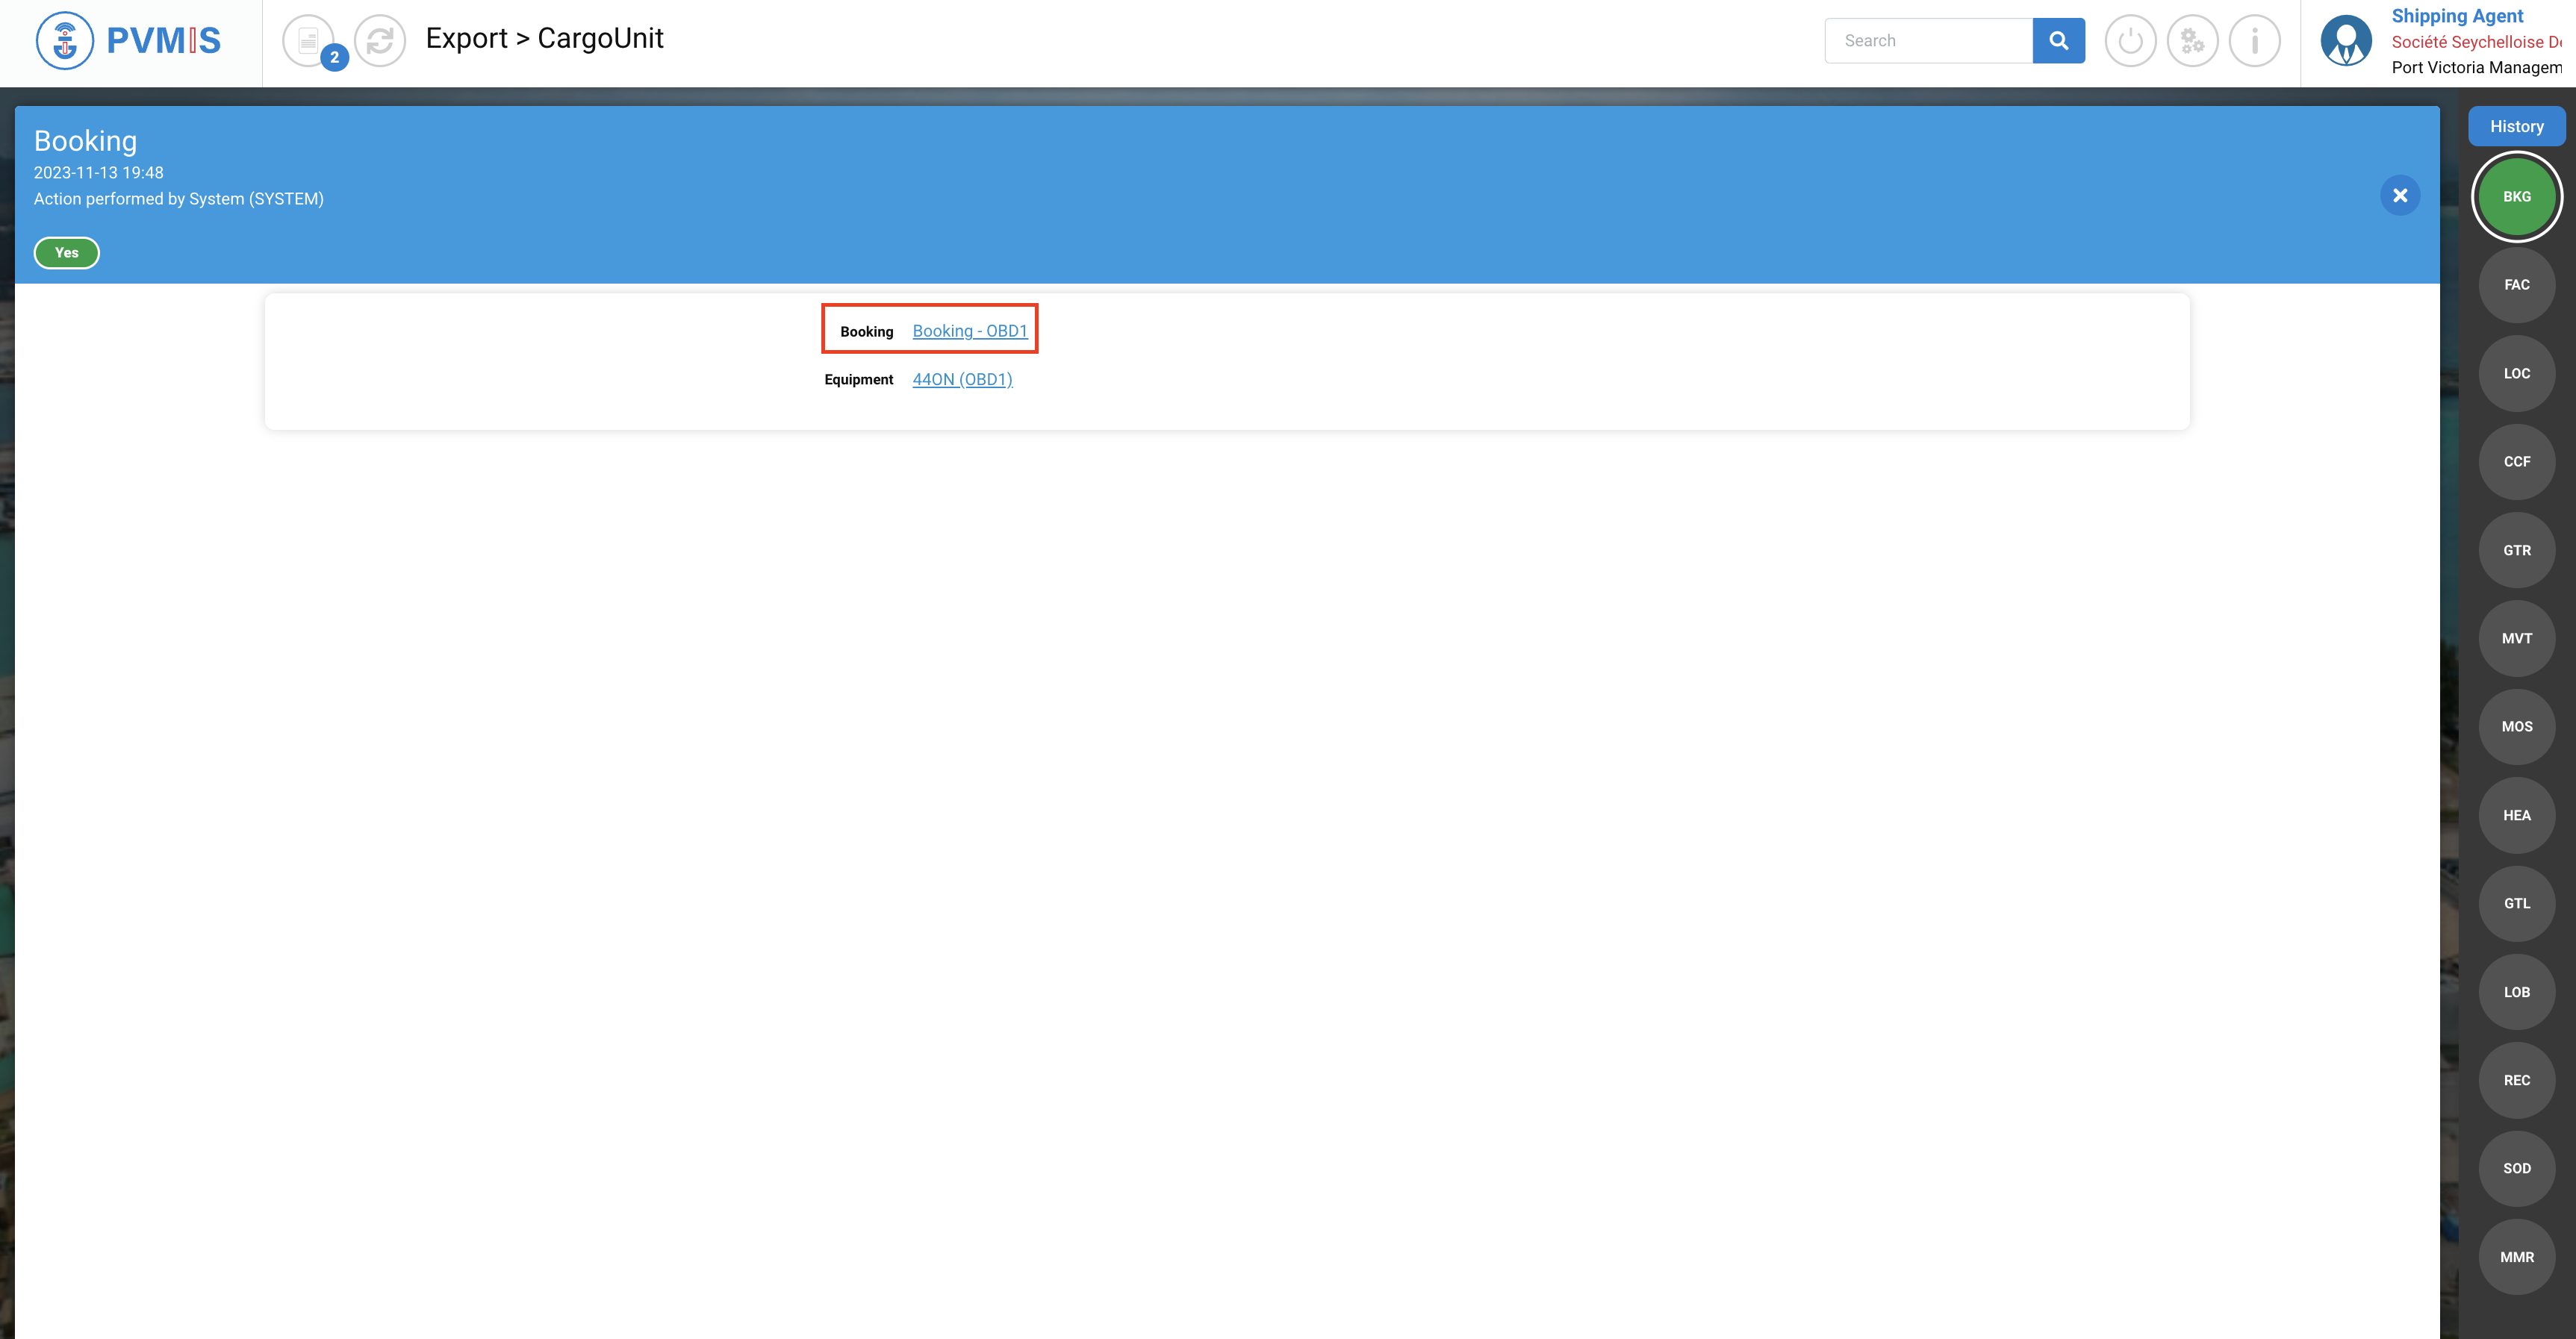Open the documents icon with badge 2
This screenshot has height=1339, width=2576.
[x=309, y=41]
